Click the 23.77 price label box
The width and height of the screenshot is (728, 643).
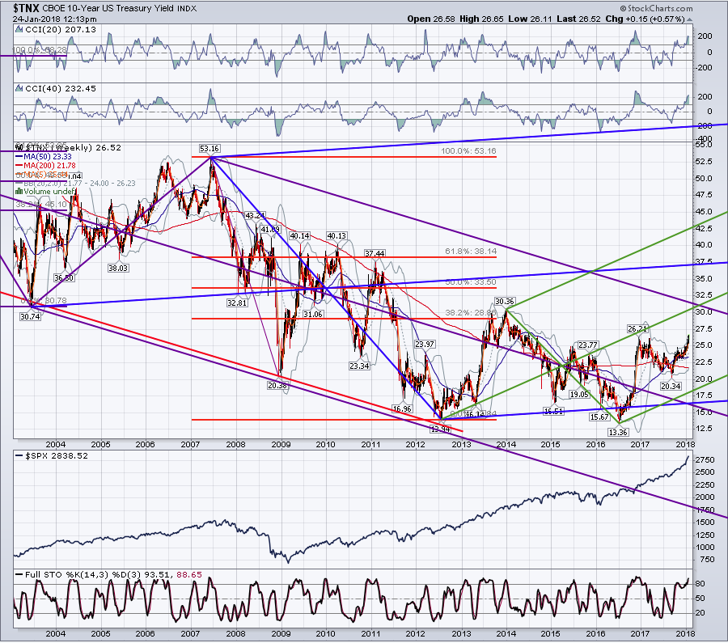pyautogui.click(x=588, y=345)
